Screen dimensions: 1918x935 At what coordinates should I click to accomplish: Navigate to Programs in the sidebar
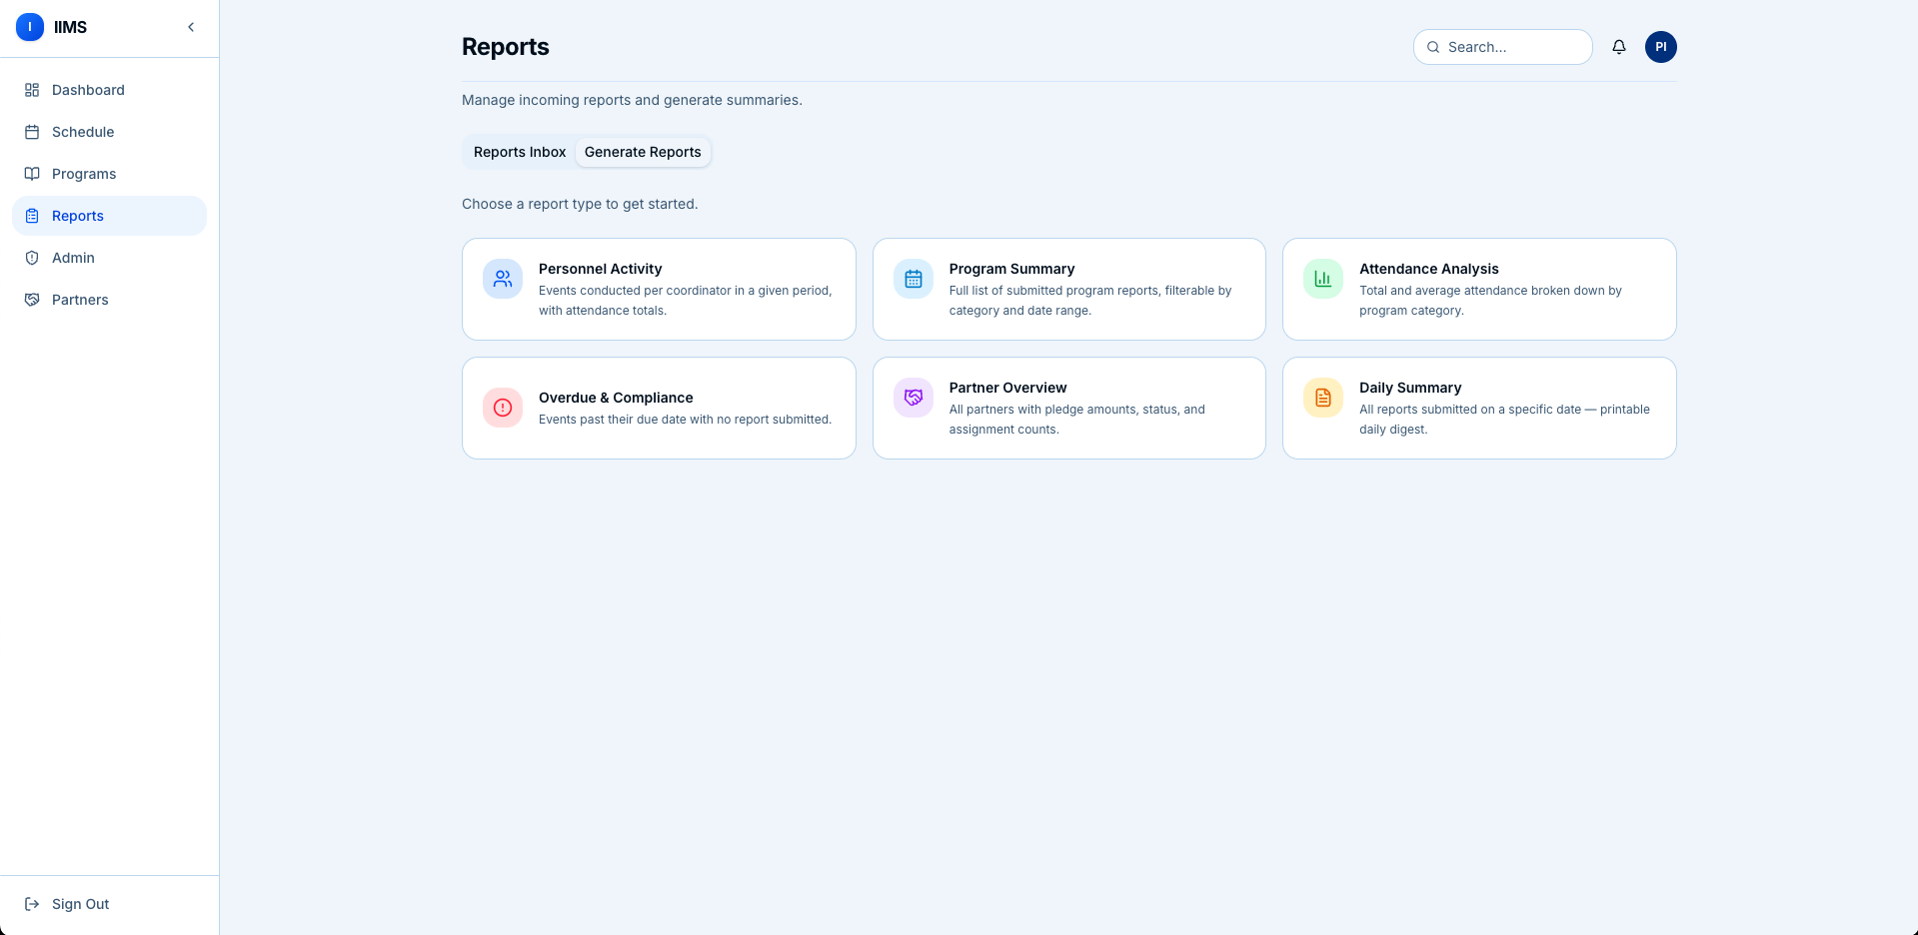[x=84, y=174]
